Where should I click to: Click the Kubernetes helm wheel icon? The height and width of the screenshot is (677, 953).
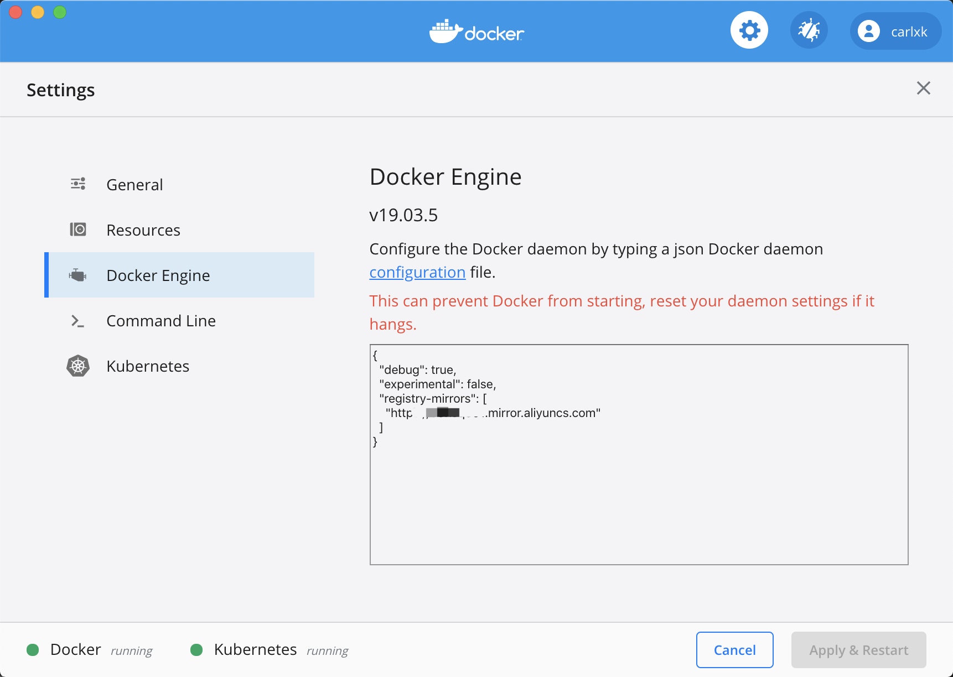pos(78,366)
